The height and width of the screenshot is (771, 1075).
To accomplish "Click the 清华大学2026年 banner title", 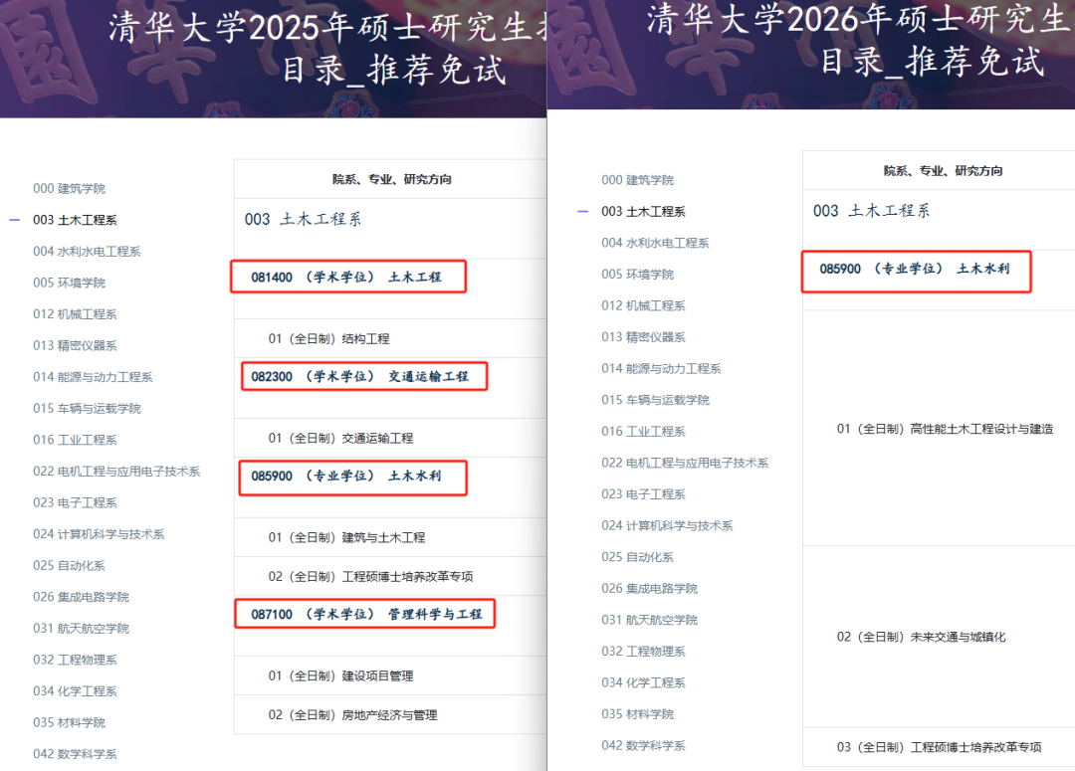I will click(860, 40).
